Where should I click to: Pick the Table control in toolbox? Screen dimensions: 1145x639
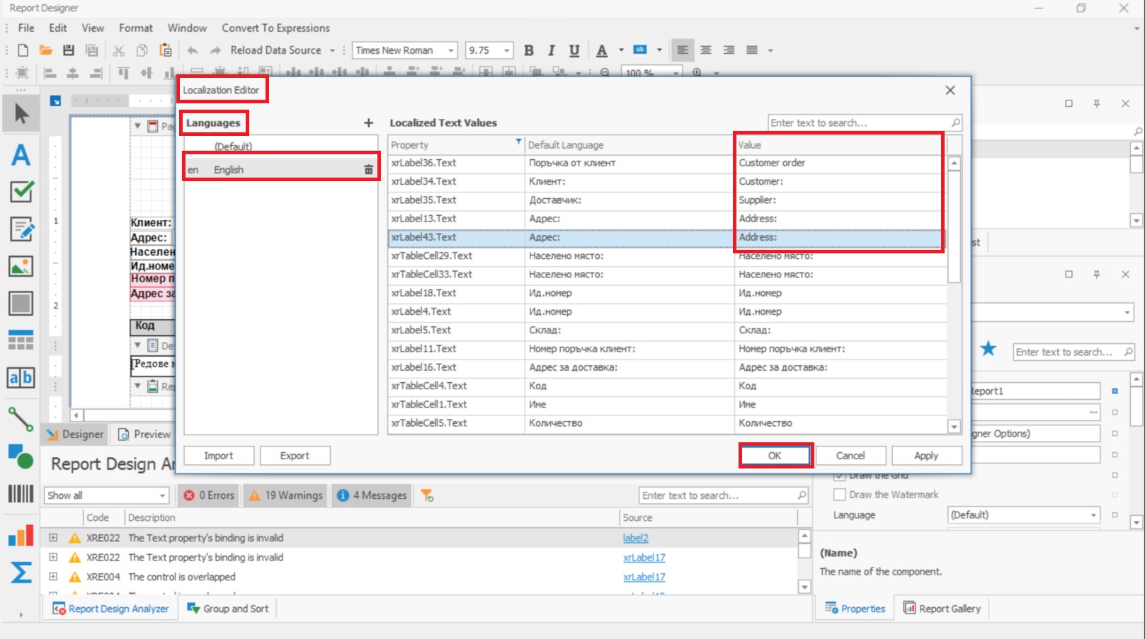click(x=21, y=340)
